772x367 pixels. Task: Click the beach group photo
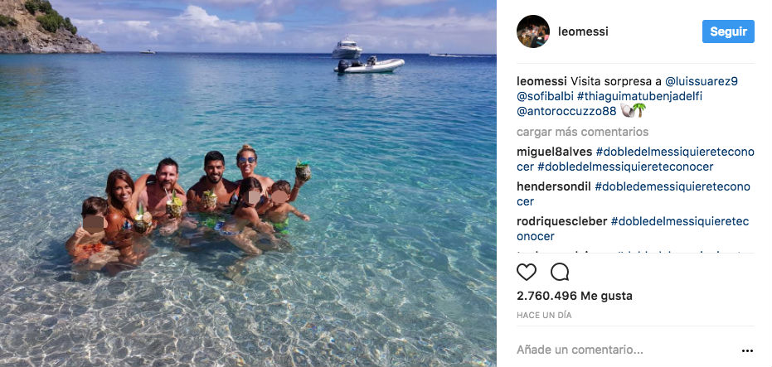(248, 183)
